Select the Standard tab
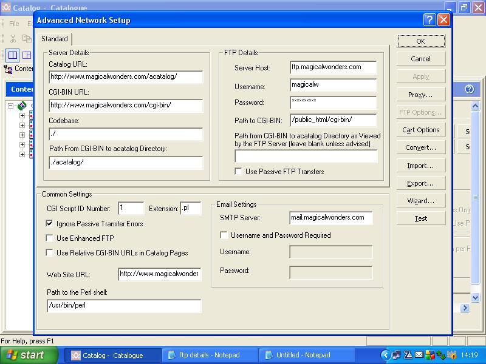Screen dimensions: 486x364 (55, 39)
